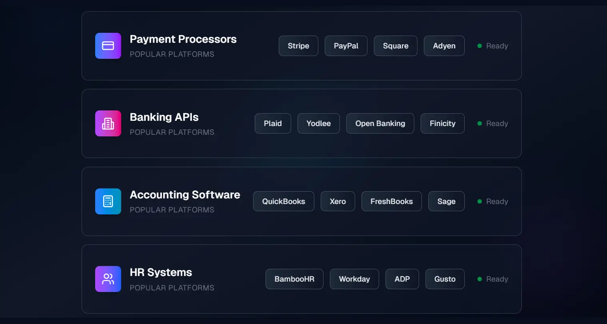Click the HR Systems people icon
Screen dimensions: 607x324
pos(108,279)
